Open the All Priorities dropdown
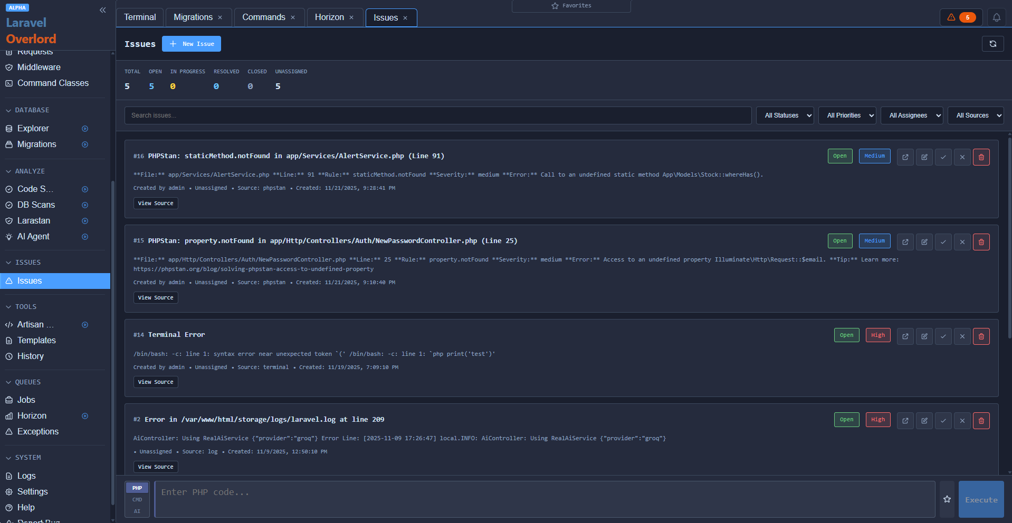This screenshot has width=1012, height=523. coord(847,115)
